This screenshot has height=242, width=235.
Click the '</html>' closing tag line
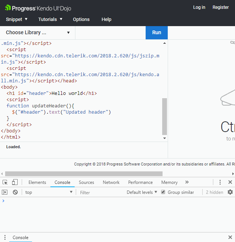coord(11,137)
